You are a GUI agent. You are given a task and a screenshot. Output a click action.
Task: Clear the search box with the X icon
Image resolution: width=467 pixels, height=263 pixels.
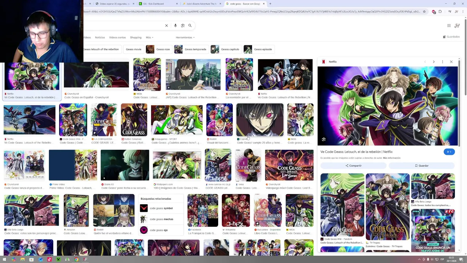tap(166, 26)
